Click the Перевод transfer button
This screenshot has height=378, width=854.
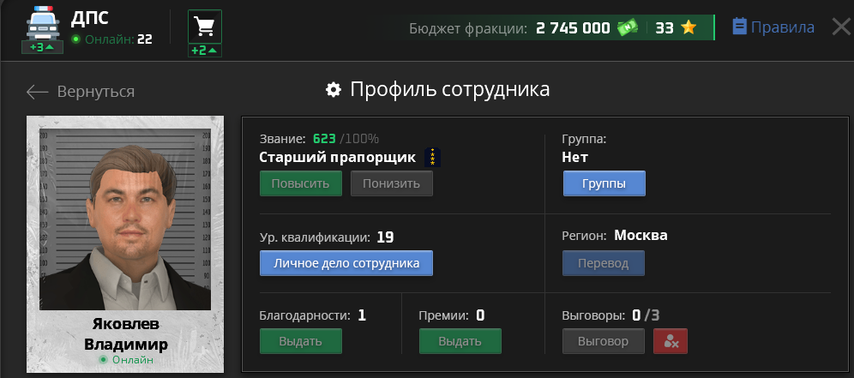coord(604,263)
